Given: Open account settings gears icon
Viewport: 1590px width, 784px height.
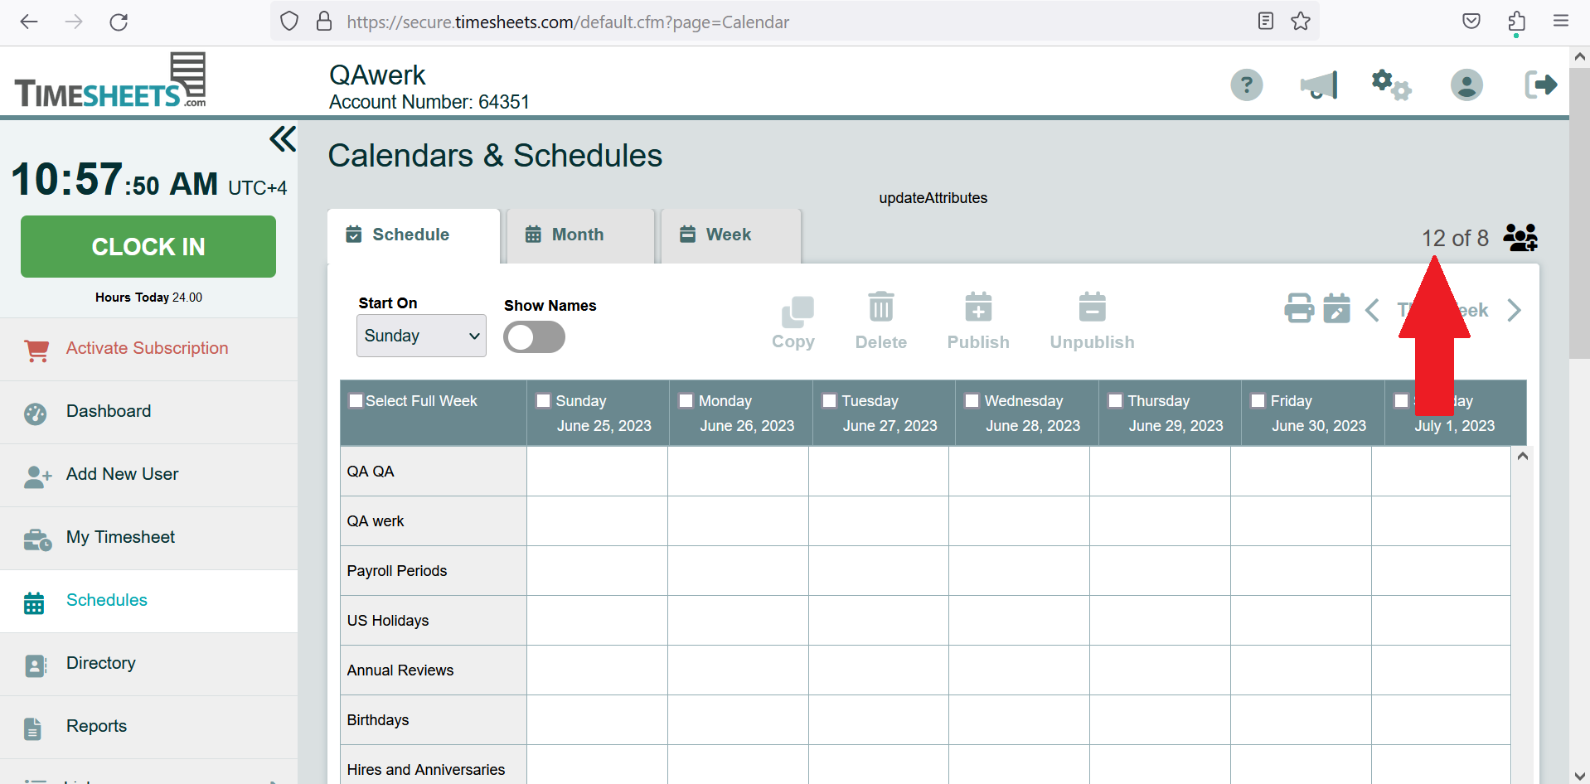Looking at the screenshot, I should (x=1390, y=85).
